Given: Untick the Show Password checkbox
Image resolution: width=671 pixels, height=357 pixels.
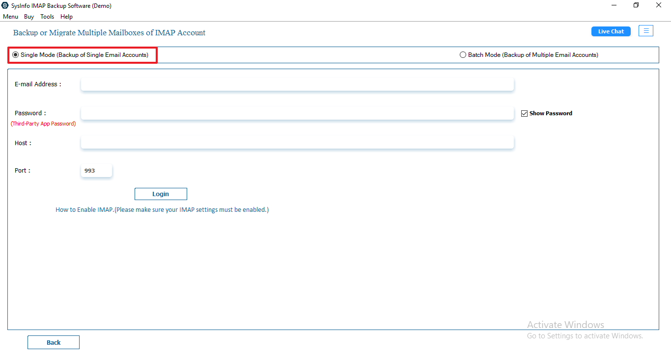Looking at the screenshot, I should (524, 113).
